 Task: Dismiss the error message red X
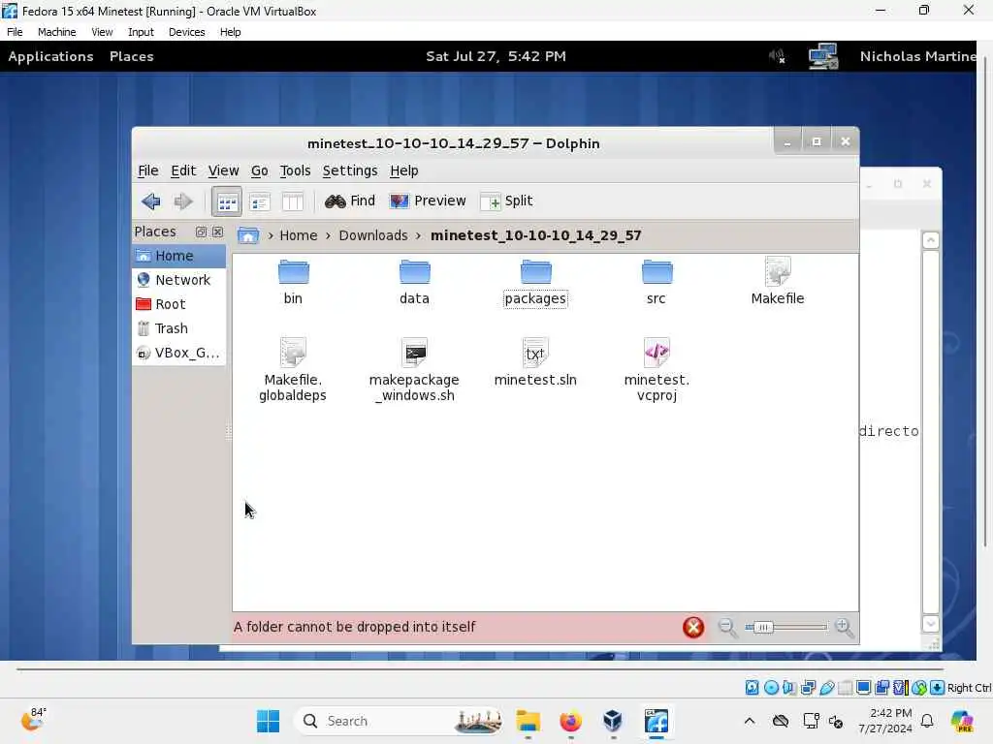pyautogui.click(x=693, y=627)
